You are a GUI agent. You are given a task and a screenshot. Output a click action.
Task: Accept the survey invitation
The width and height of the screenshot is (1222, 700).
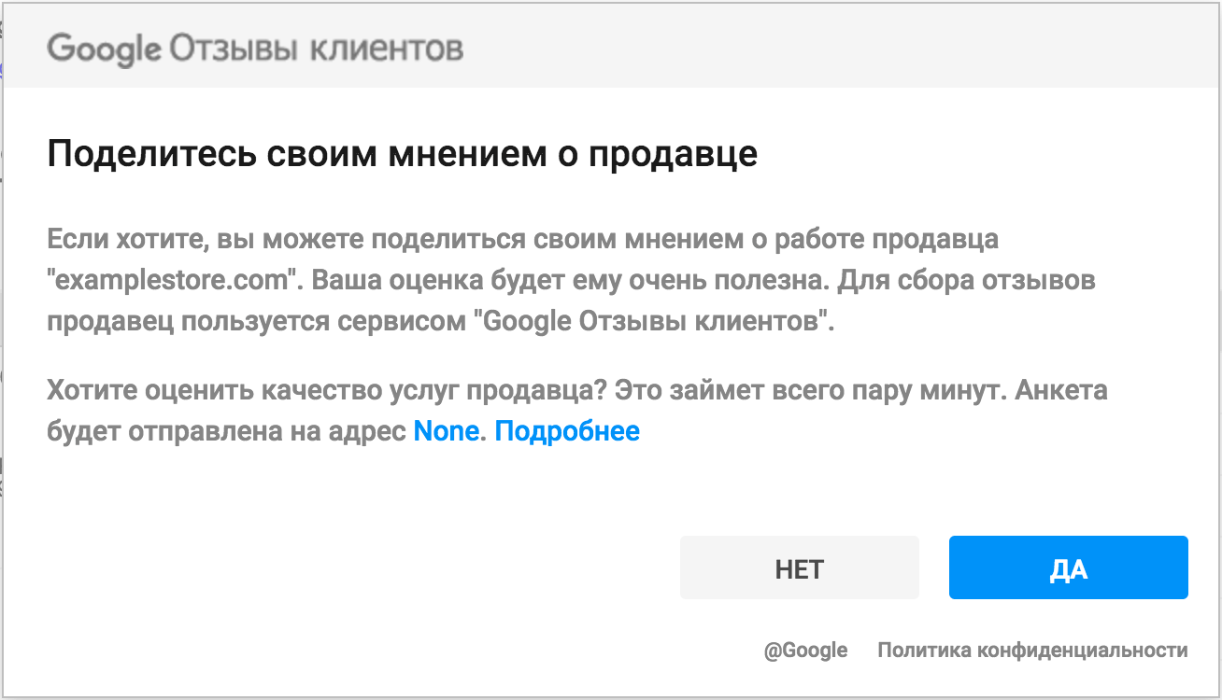tap(1068, 567)
